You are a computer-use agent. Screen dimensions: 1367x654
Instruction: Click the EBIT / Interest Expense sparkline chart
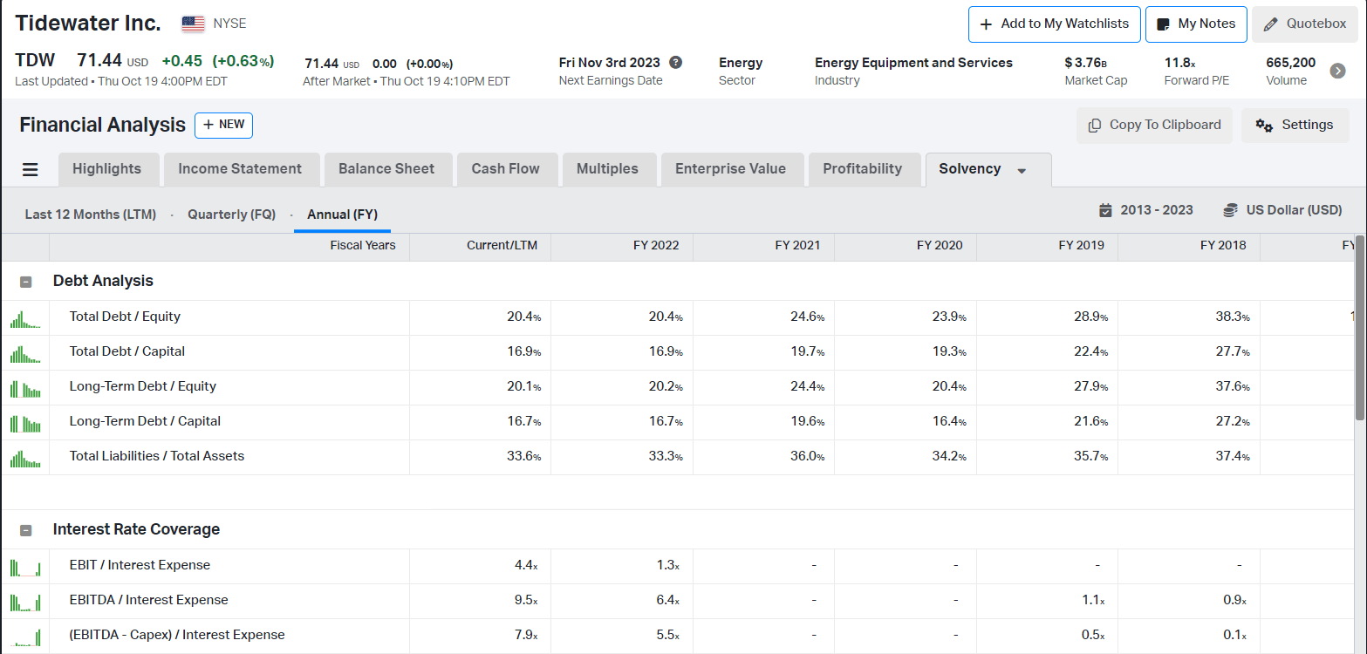tap(25, 567)
